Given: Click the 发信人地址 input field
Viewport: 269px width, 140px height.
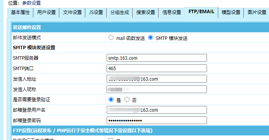Looking at the screenshot, I should click(x=157, y=79).
